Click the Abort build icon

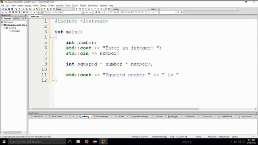(x=54, y=9)
